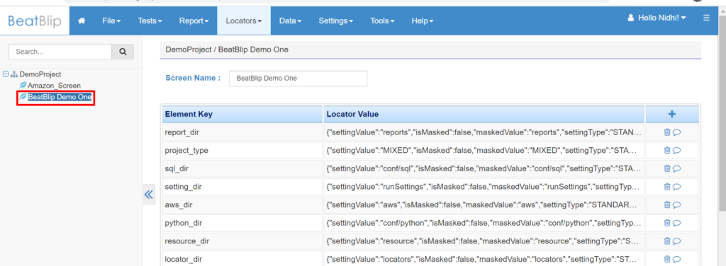Select DemoProject in the tree
Viewport: 726px width, 266px height.
click(x=40, y=74)
